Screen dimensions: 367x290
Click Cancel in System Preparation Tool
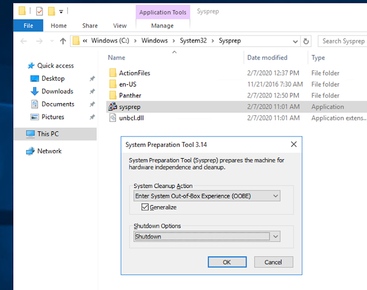tap(274, 262)
